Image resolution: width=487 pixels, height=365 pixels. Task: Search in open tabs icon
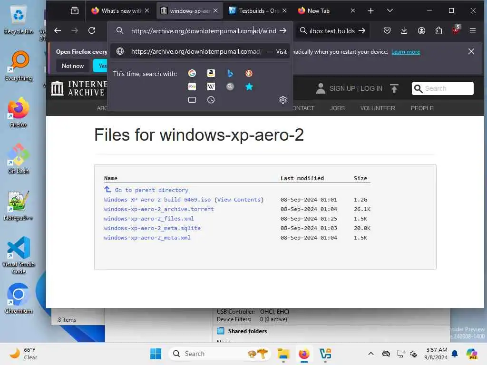pyautogui.click(x=192, y=100)
